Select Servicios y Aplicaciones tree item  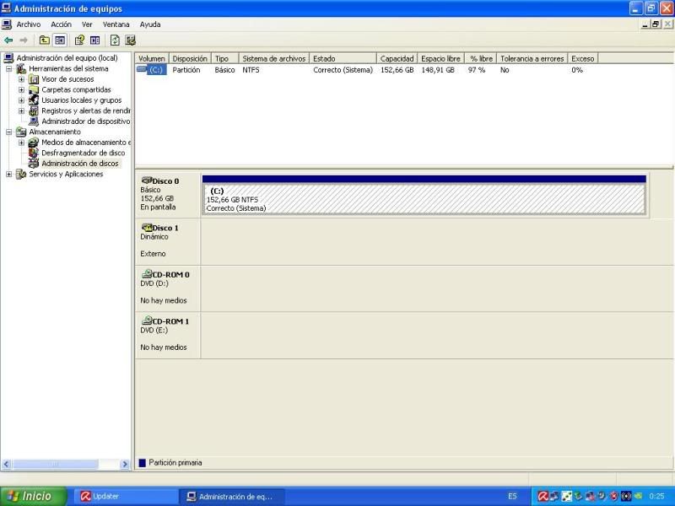(66, 175)
